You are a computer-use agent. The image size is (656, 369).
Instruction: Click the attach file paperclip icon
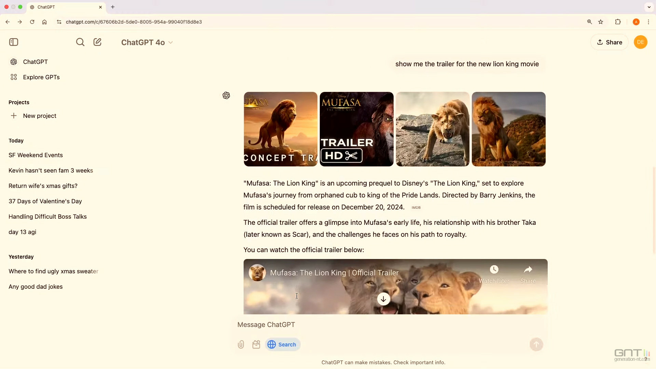coord(241,344)
